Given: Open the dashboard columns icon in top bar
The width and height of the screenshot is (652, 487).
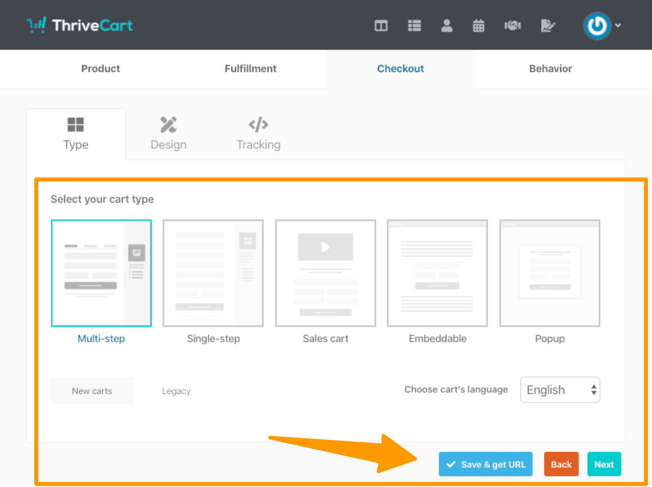Looking at the screenshot, I should tap(381, 25).
